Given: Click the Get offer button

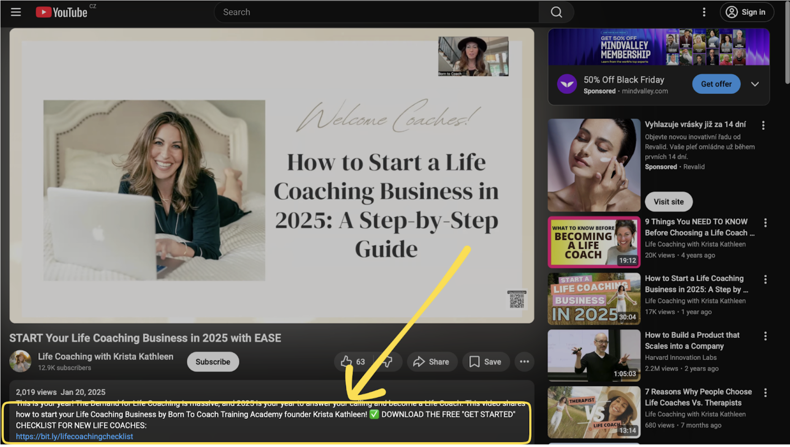Looking at the screenshot, I should click(x=716, y=84).
